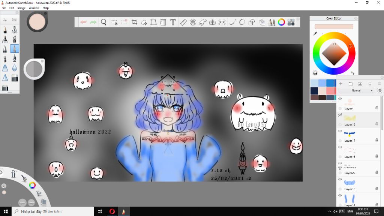Add a layer group folder
Viewport: 384px width, 216px height.
pyautogui.click(x=351, y=84)
